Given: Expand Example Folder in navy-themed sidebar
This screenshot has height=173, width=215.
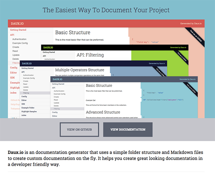Looking at the screenshot, I should (x=28, y=108).
